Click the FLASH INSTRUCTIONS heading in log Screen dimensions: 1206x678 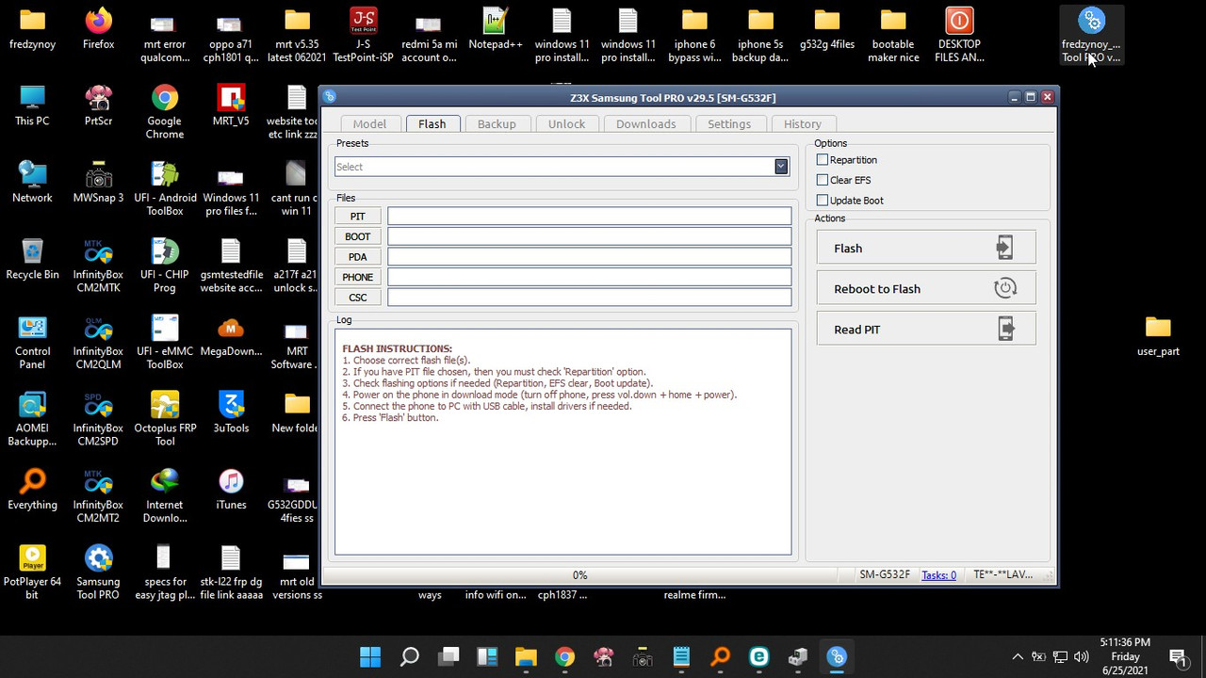click(397, 348)
